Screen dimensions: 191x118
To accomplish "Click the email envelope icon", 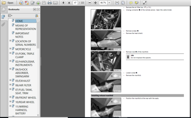I will pyautogui.click(x=55, y=3).
